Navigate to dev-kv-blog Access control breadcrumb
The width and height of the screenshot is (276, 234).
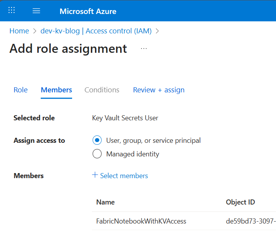(x=96, y=31)
